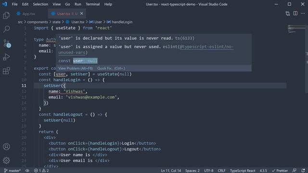The height and width of the screenshot is (173, 308).
Task: Click the Logout button JSX line
Action: (x=105, y=149)
